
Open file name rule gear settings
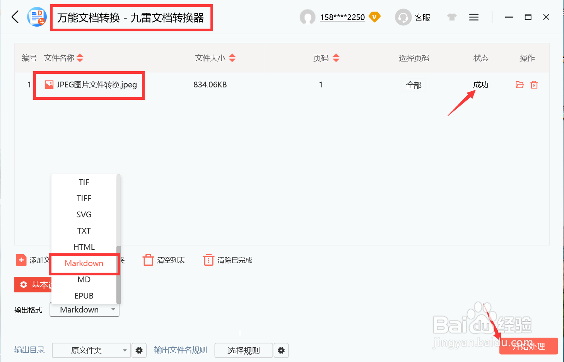[281, 350]
